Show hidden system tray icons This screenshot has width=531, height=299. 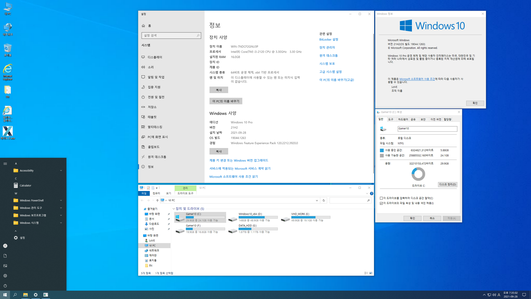coord(484,295)
